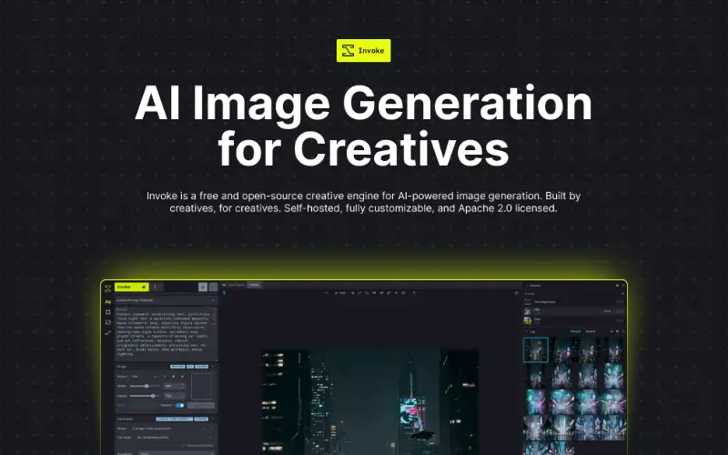Select the blue-outlined gallery thumbnail
The height and width of the screenshot is (455, 728).
(536, 349)
